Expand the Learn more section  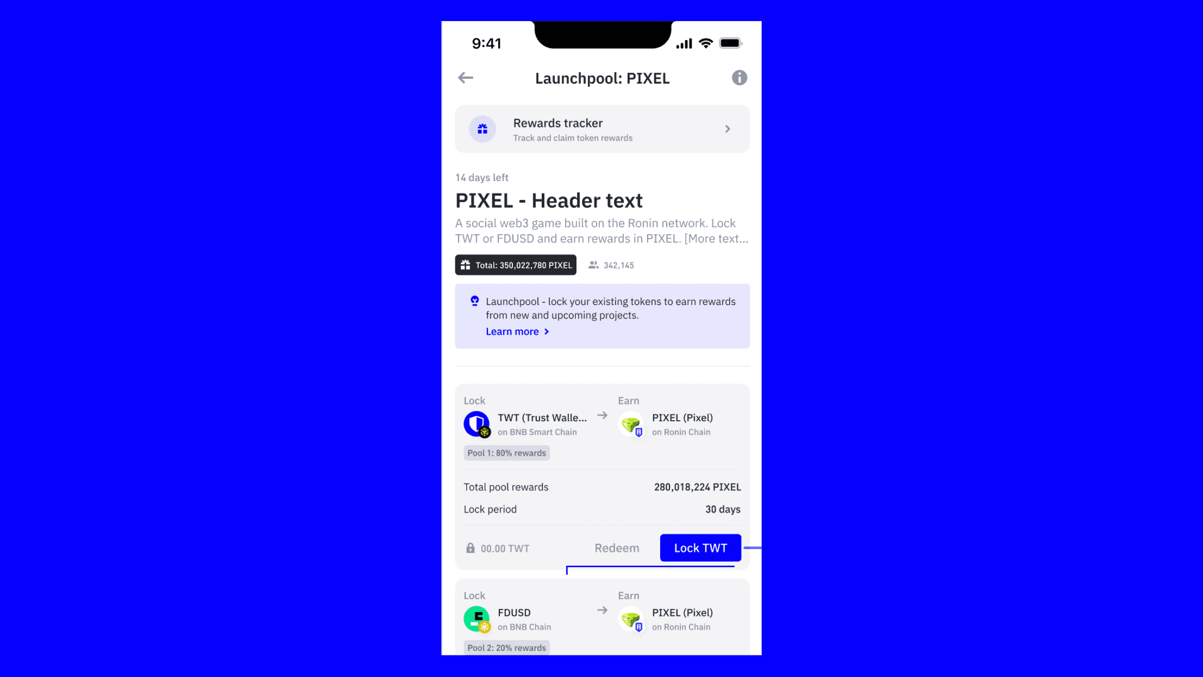516,330
